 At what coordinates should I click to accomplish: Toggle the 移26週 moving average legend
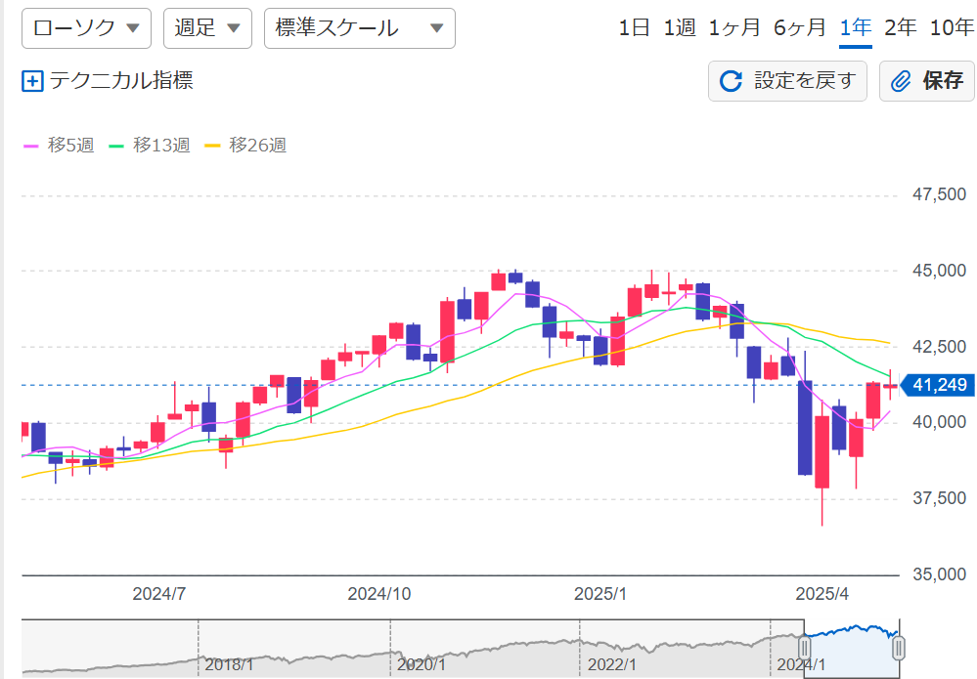pyautogui.click(x=245, y=146)
